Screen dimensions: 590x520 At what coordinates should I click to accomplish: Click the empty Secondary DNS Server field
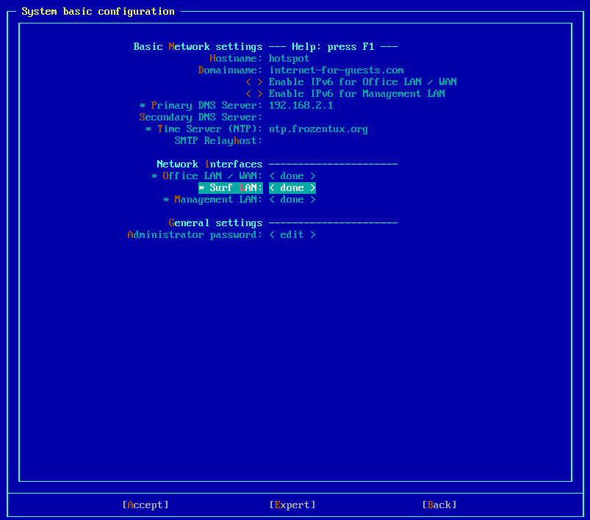click(333, 118)
